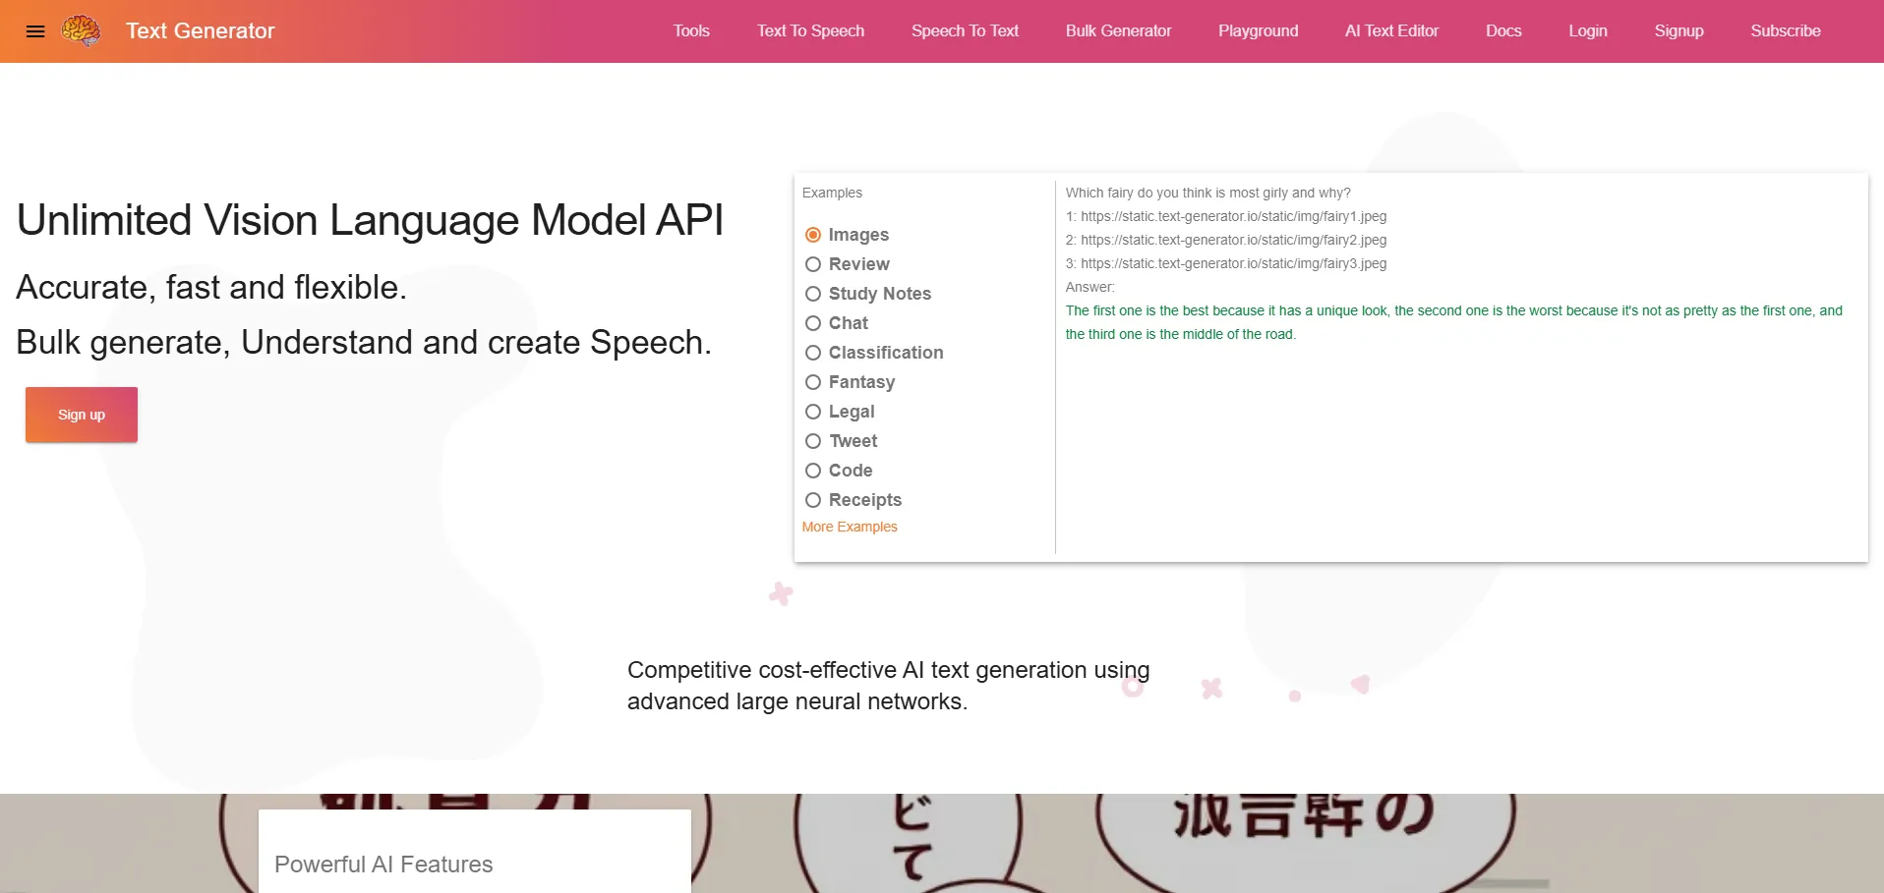
Task: Click the Text Generator site title
Action: click(200, 31)
